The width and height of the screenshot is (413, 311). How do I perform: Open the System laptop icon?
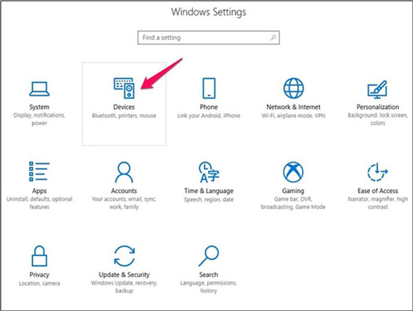click(x=39, y=89)
